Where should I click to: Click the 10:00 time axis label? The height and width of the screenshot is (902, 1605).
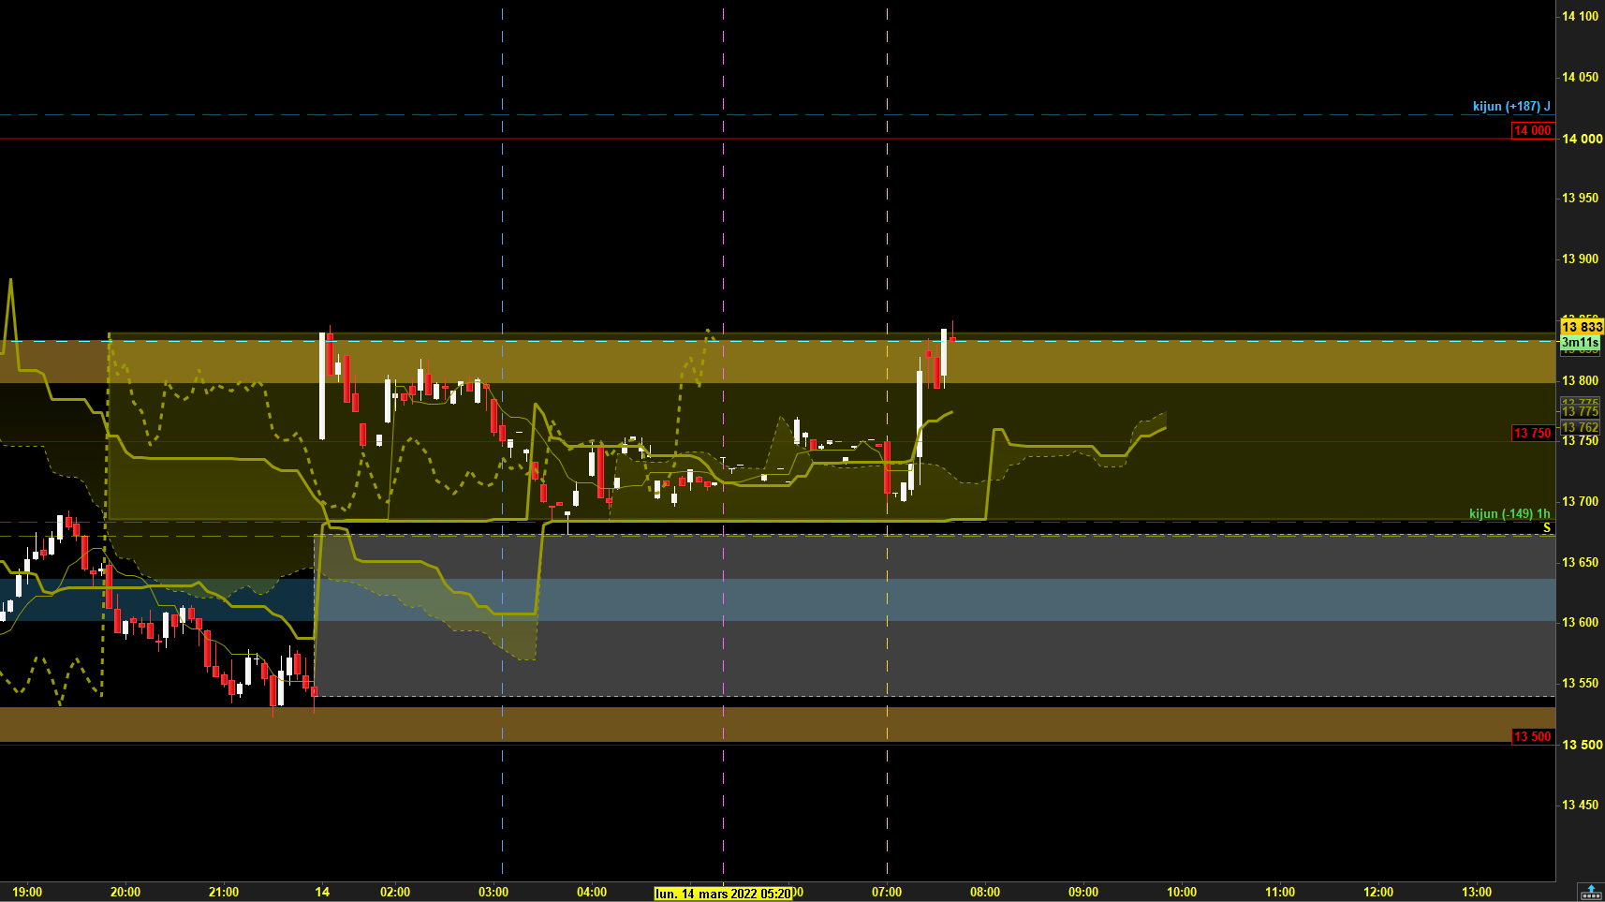[1182, 893]
